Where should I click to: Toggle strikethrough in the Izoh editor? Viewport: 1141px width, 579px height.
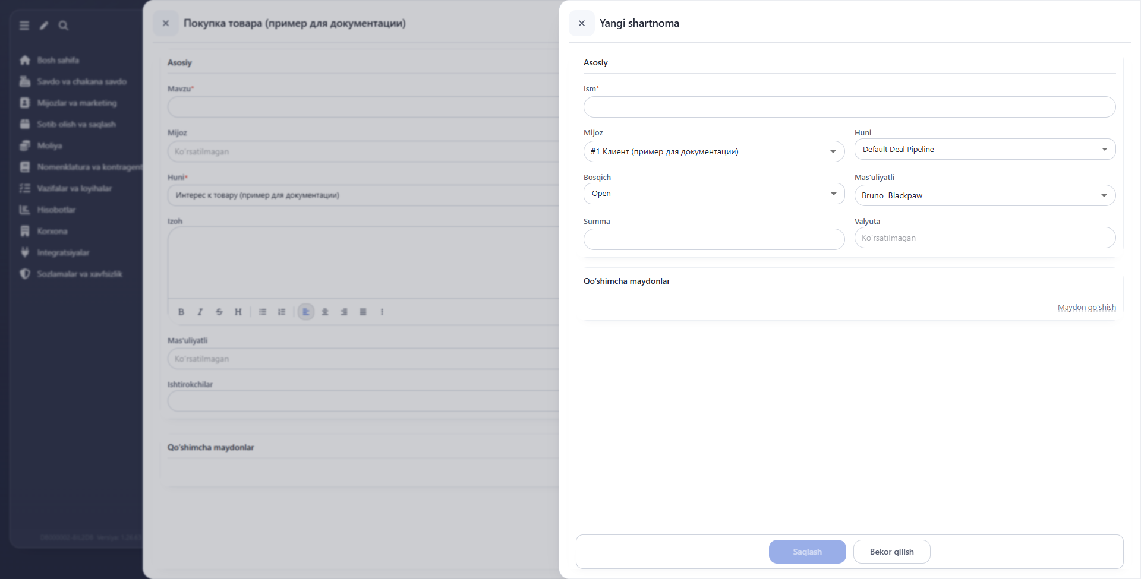click(x=219, y=312)
